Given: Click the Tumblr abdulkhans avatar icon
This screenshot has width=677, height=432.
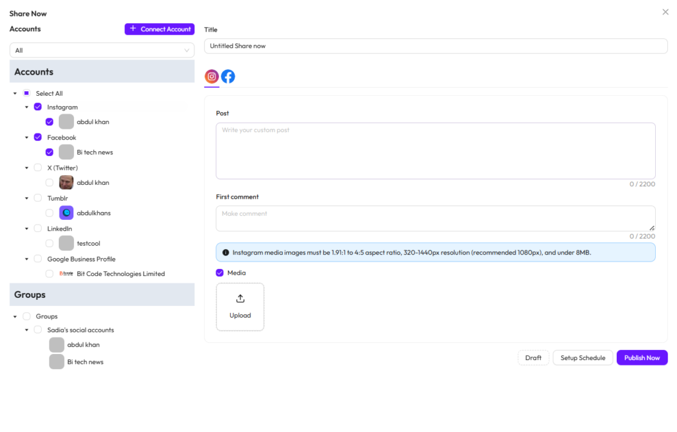Looking at the screenshot, I should 66,213.
